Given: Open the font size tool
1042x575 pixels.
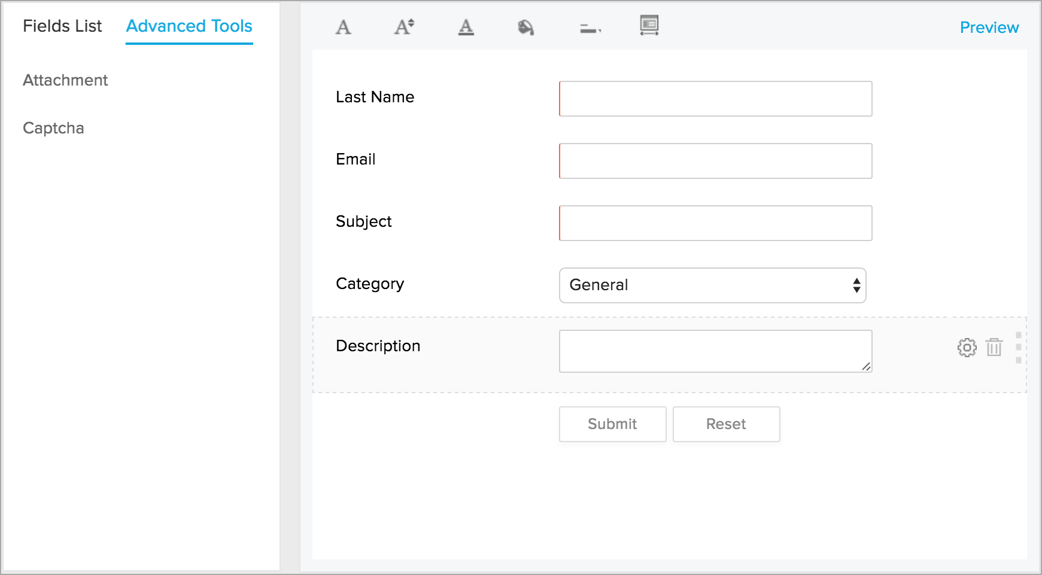Looking at the screenshot, I should pyautogui.click(x=404, y=27).
